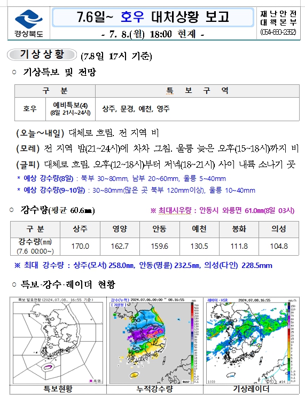Select the 의성 rainfall value 104.8
The width and height of the screenshot is (305, 410).
pyautogui.click(x=279, y=246)
